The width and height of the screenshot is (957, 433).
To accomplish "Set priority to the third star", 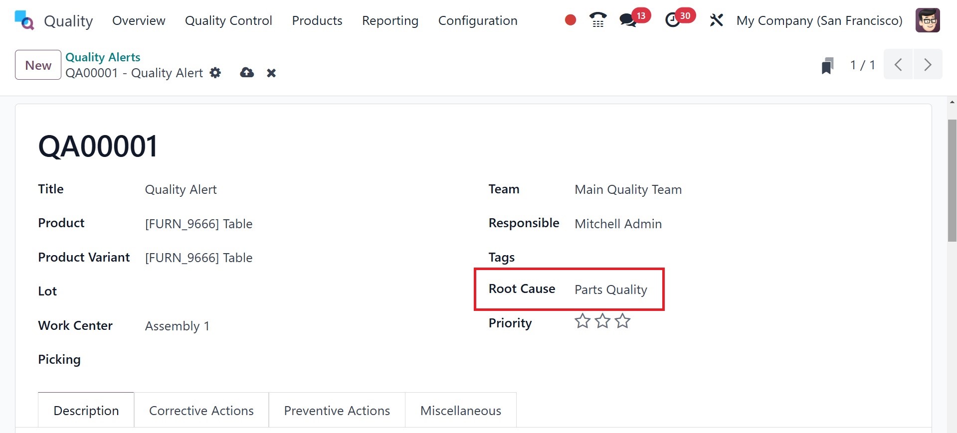I will [x=622, y=321].
